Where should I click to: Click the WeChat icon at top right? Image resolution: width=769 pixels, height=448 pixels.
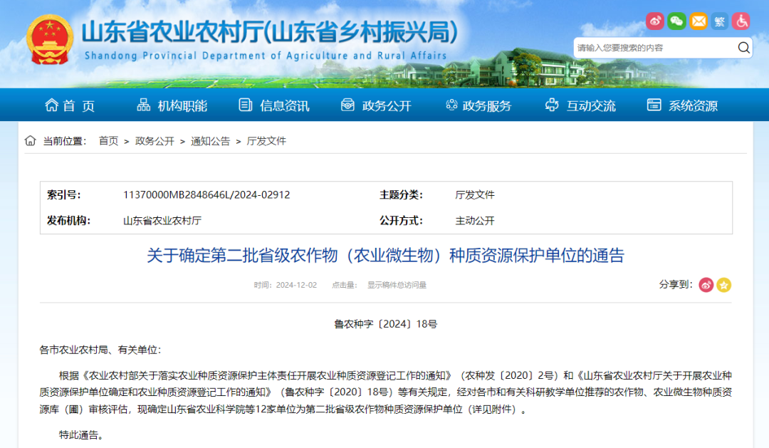click(x=676, y=21)
